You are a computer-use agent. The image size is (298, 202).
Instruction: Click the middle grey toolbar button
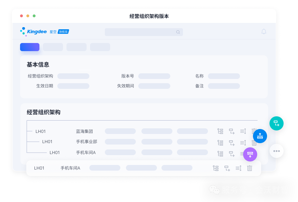tap(76, 47)
